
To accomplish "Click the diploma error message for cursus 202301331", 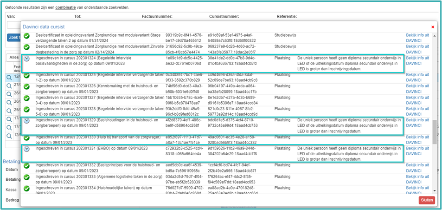I will 349,154.
